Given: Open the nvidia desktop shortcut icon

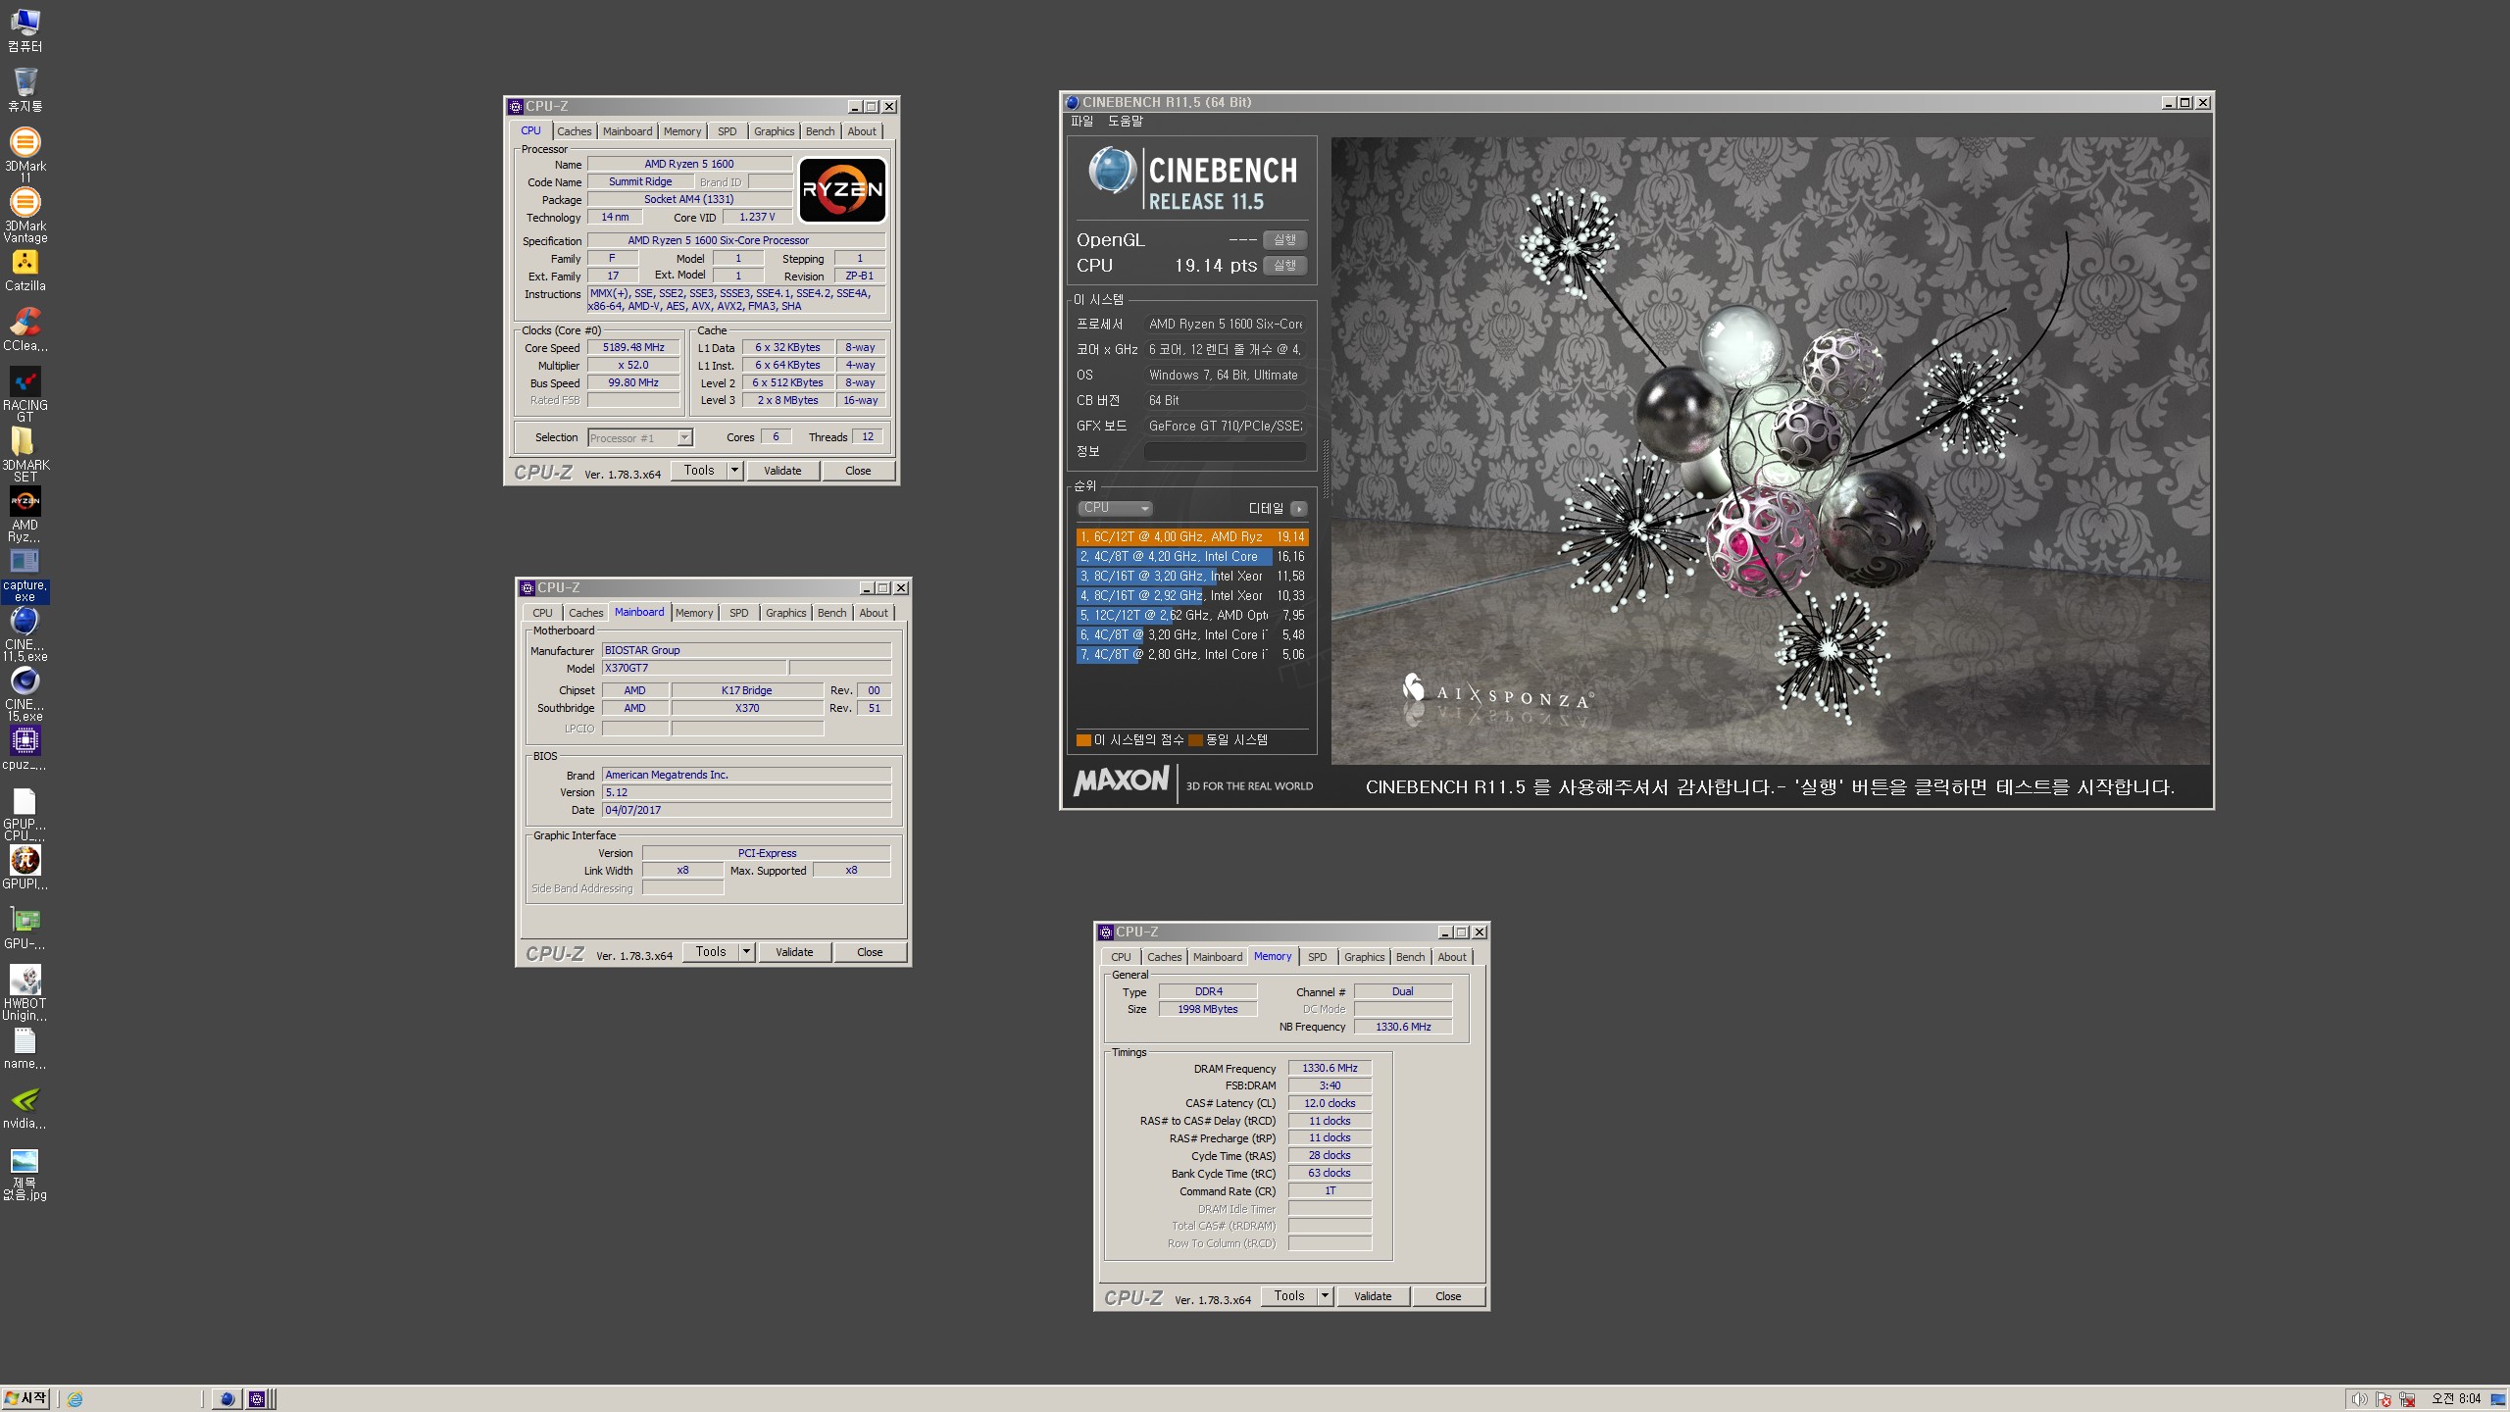Looking at the screenshot, I should click(x=25, y=1108).
